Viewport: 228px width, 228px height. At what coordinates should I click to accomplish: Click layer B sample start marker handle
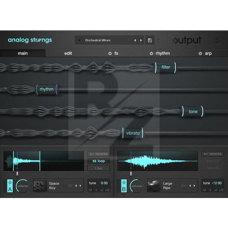pyautogui.click(x=131, y=173)
